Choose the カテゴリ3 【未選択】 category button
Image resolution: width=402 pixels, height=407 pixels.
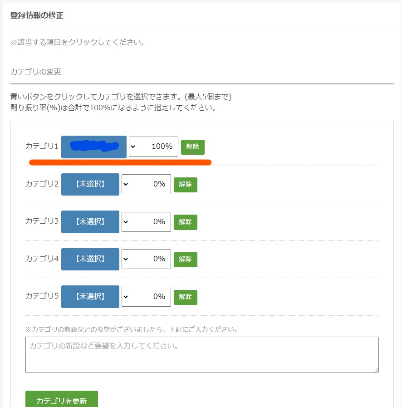click(x=90, y=222)
